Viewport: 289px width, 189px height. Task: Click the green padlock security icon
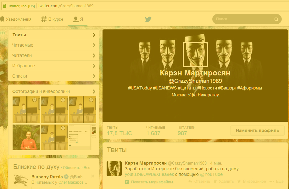click(4, 6)
